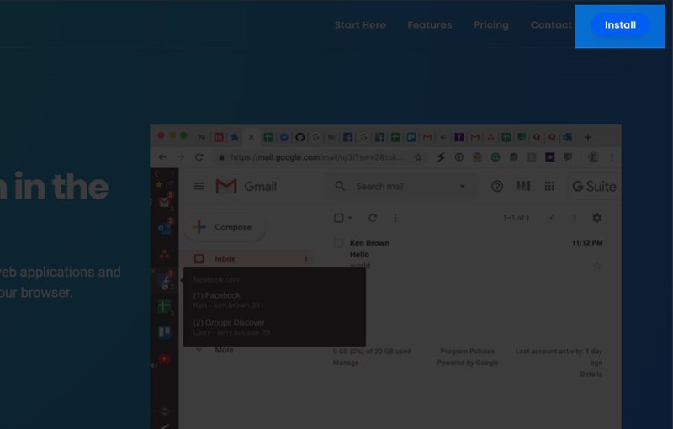Click the G Suite logo
The image size is (673, 429).
coord(595,186)
